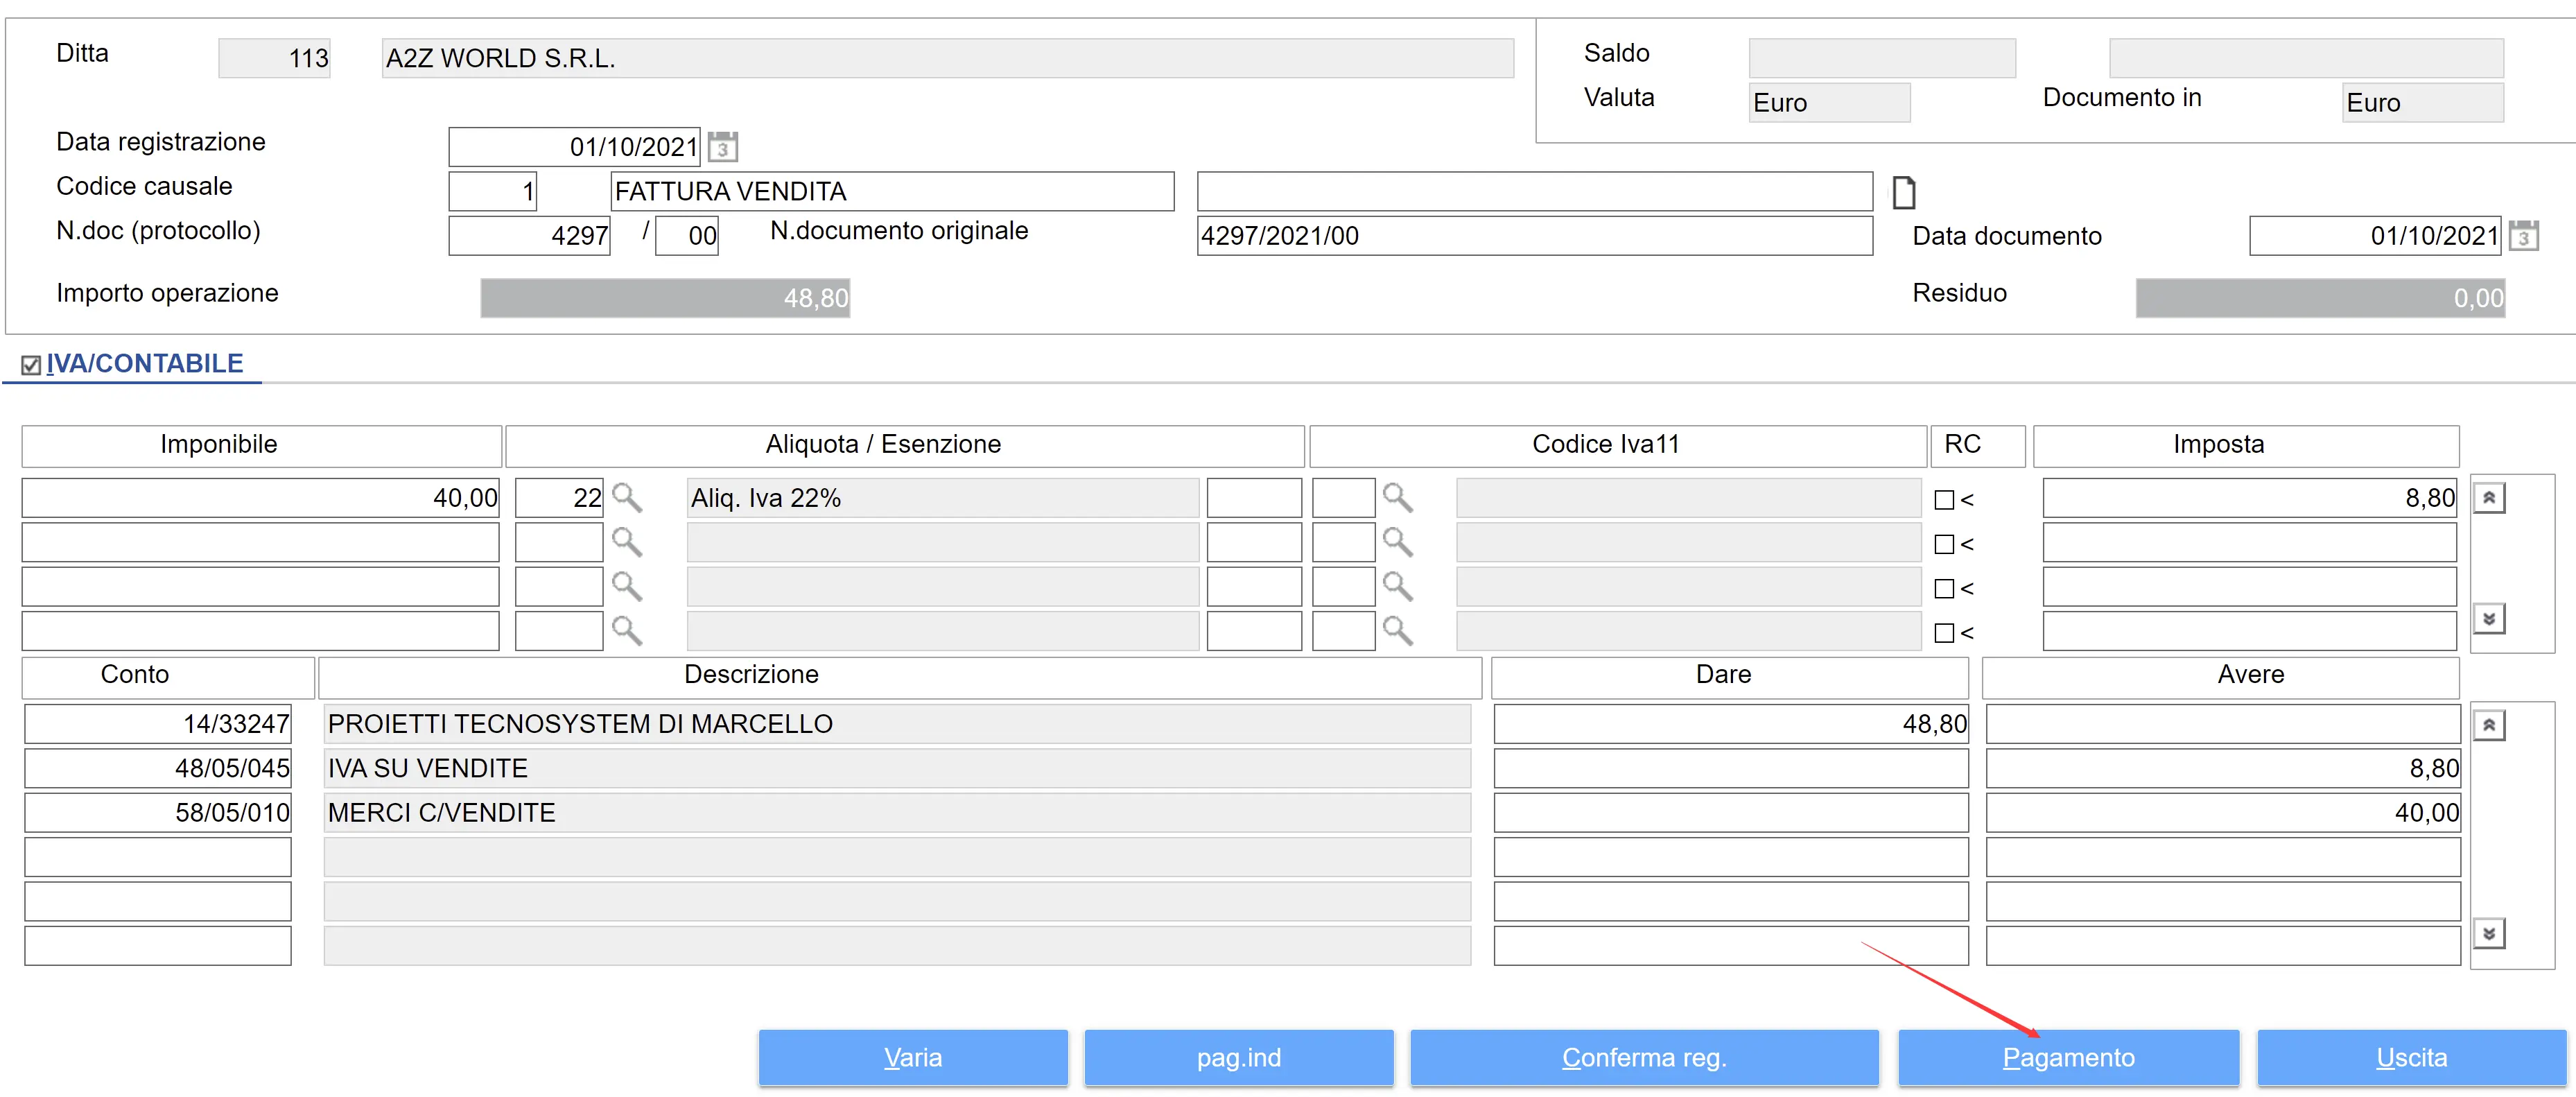Open calendar picker for Data documento
The height and width of the screenshot is (1097, 2576).
[2523, 236]
